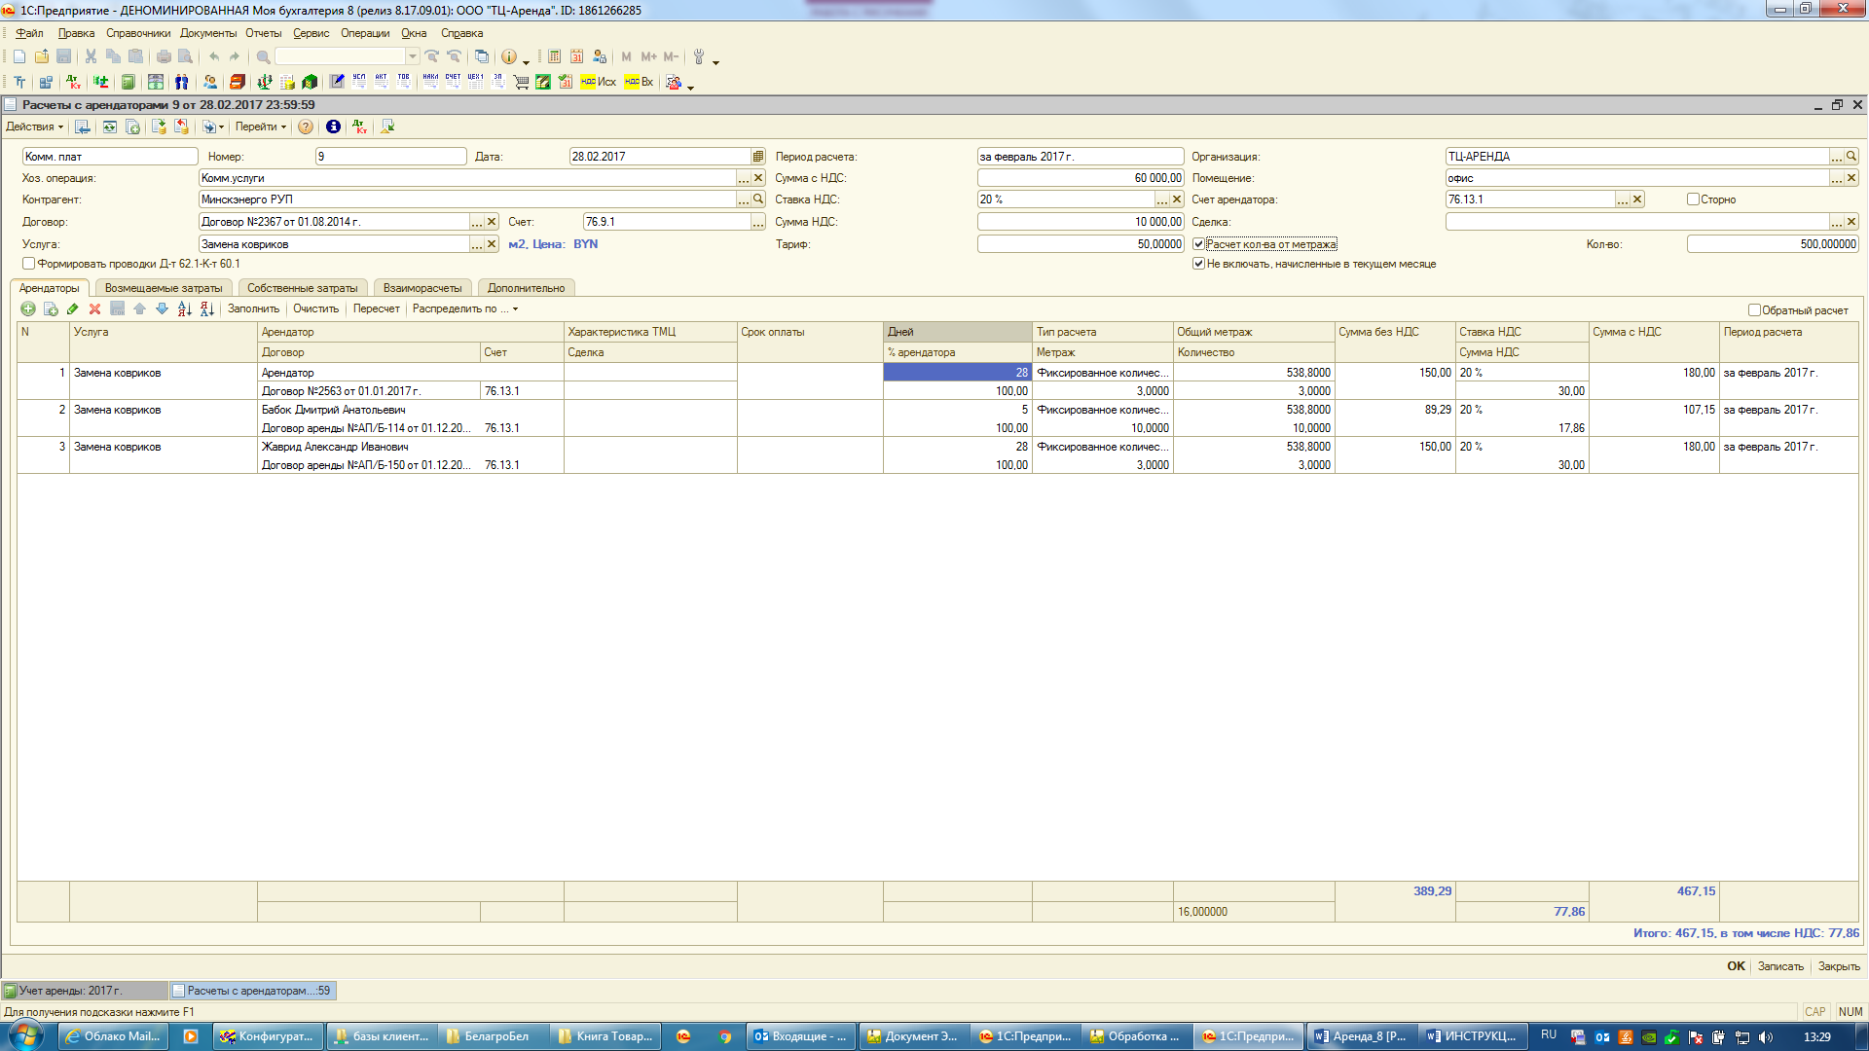Click the yellow help question icon
Screen dimensions: 1869x1051
(306, 127)
